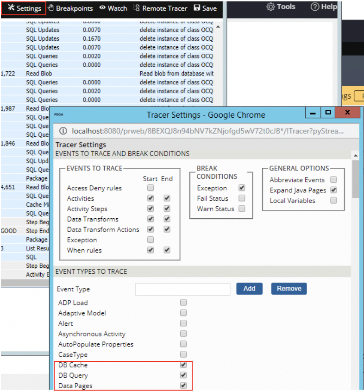Image resolution: width=364 pixels, height=392 pixels.
Task: Check the Alert event type
Action: [x=183, y=323]
